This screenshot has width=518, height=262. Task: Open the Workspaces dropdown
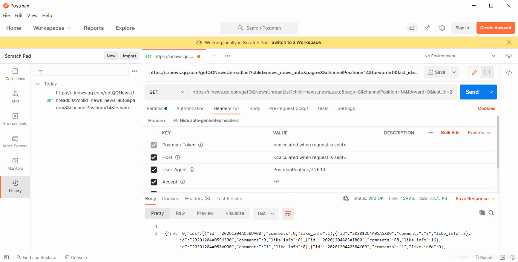(x=52, y=28)
